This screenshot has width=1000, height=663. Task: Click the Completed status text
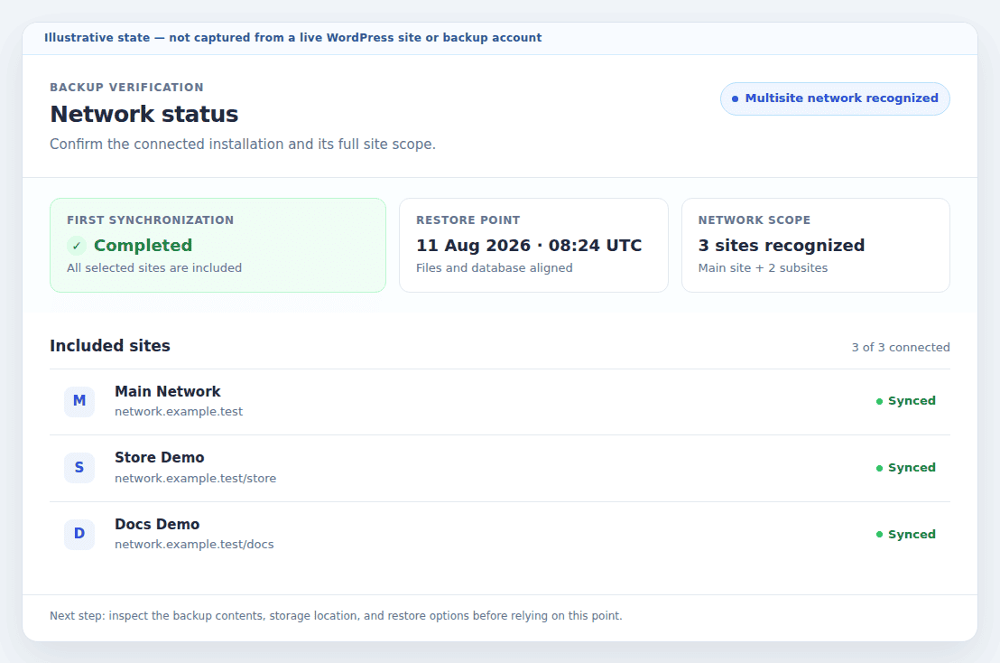pyautogui.click(x=143, y=246)
